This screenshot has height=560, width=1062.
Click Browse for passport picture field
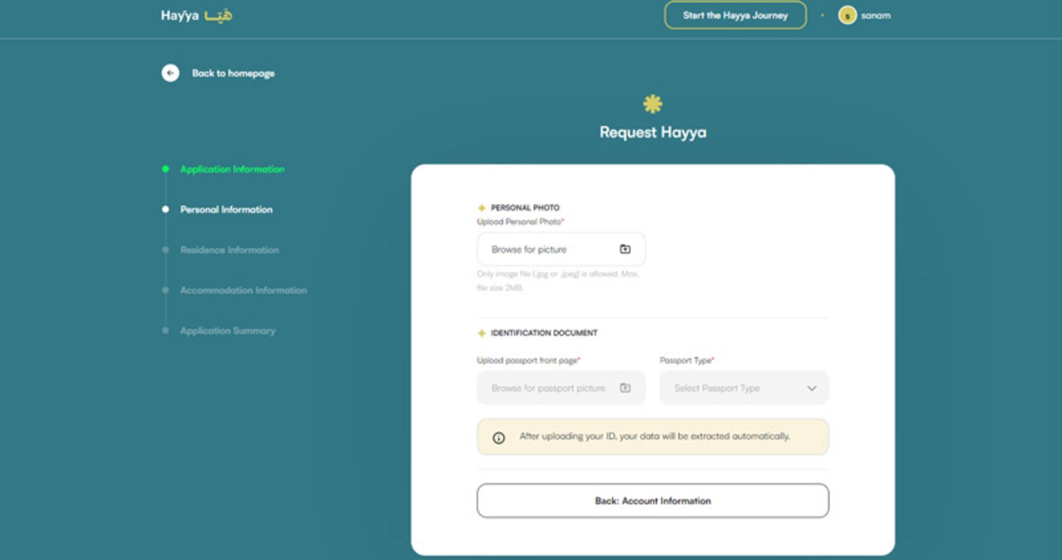point(561,388)
